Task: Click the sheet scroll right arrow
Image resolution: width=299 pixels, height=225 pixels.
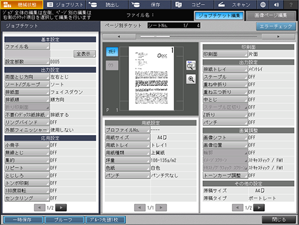Action: pyautogui.click(x=278, y=37)
